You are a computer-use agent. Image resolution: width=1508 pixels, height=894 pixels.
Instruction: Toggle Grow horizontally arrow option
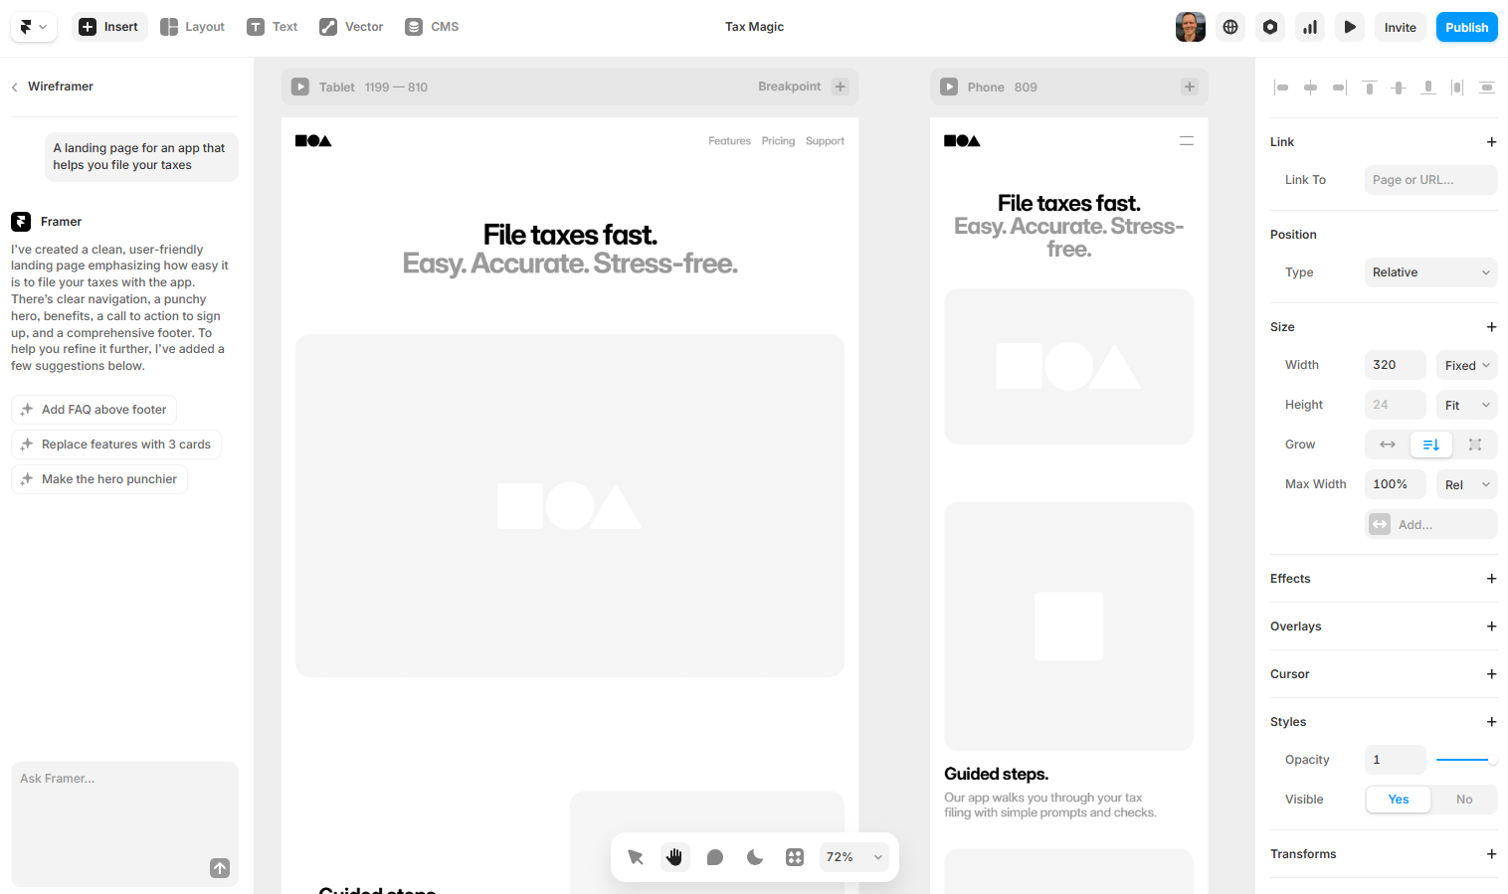click(1387, 445)
